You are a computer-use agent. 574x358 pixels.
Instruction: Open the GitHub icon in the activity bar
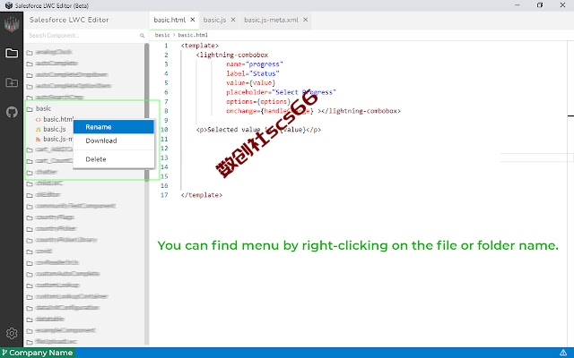pos(12,112)
